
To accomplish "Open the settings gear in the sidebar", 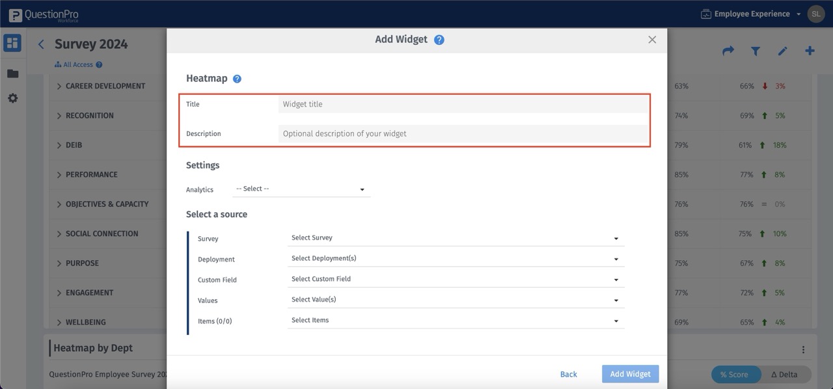I will [12, 98].
